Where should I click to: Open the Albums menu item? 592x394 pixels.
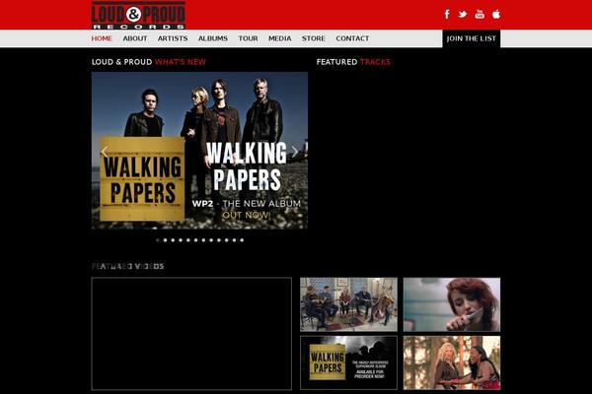coord(213,38)
